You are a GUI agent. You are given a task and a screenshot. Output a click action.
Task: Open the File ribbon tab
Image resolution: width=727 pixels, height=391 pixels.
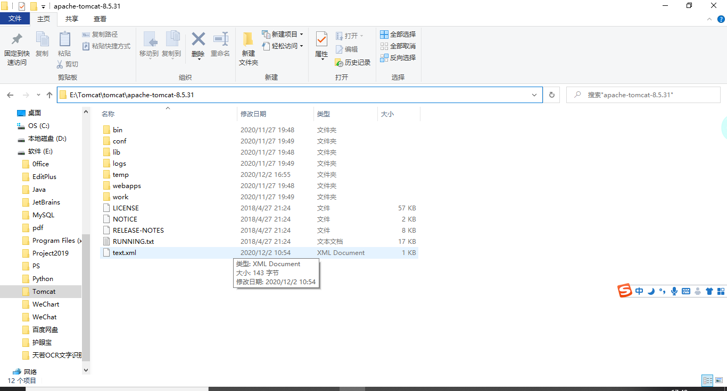pyautogui.click(x=15, y=19)
